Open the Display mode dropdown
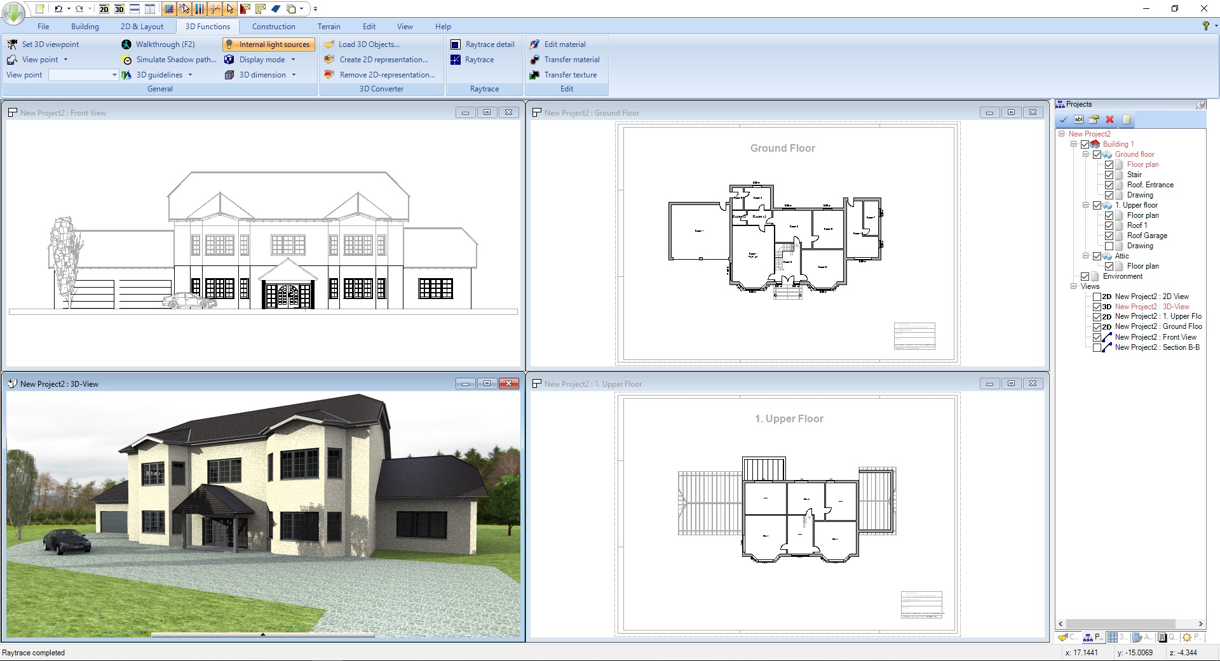This screenshot has width=1220, height=661. (293, 60)
